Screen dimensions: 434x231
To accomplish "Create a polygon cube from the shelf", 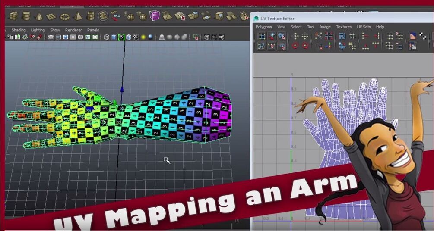I will click(13, 16).
